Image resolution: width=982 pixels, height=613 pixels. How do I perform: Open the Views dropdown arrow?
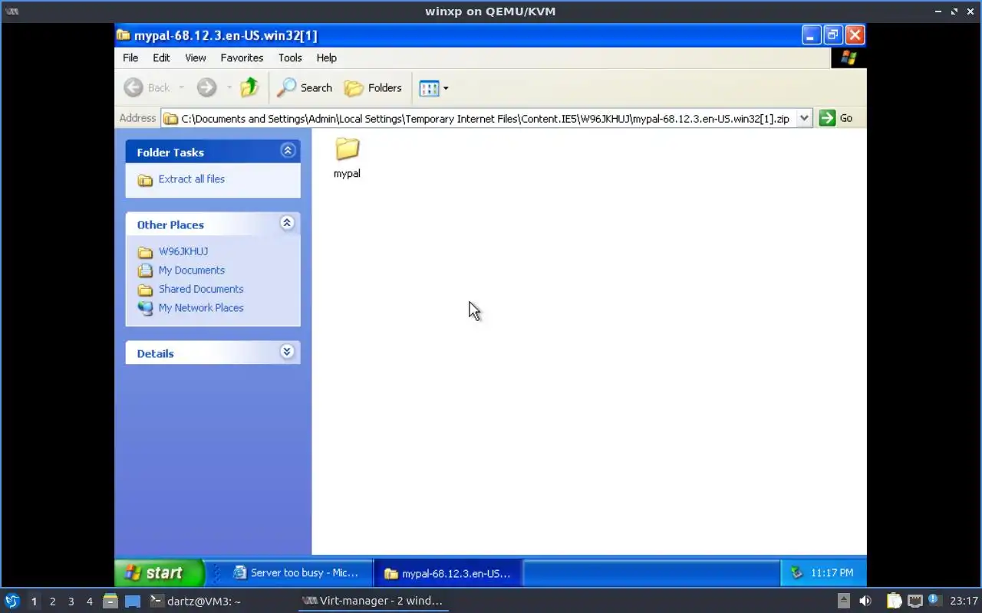click(446, 88)
